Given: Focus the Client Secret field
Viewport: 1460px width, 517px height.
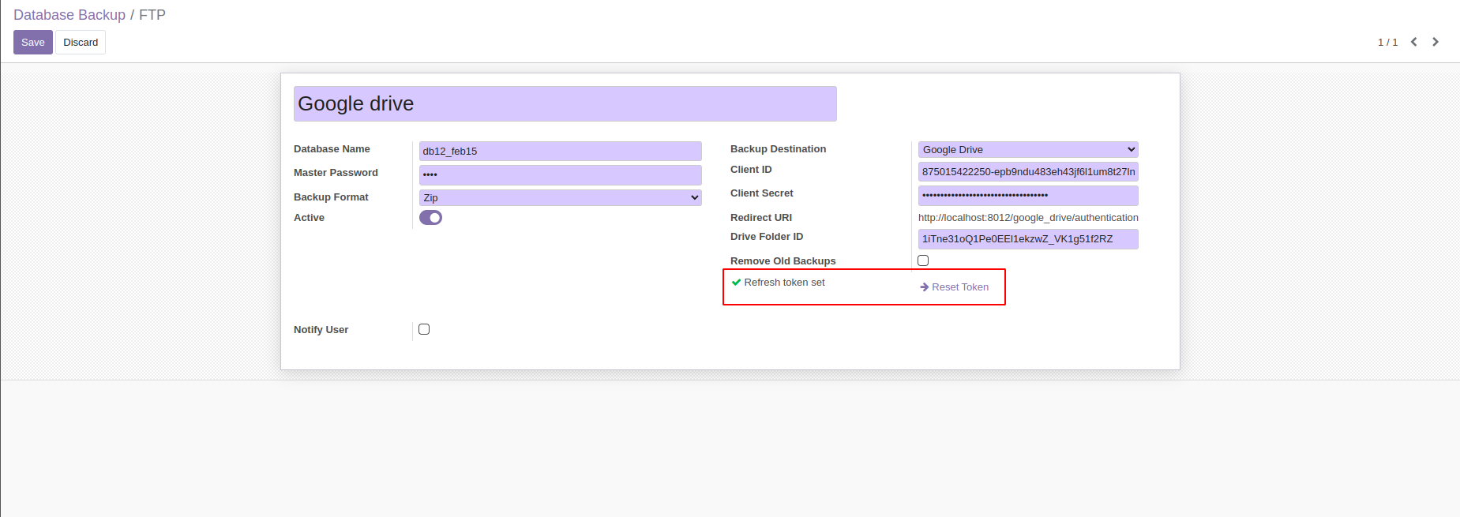Looking at the screenshot, I should pyautogui.click(x=1028, y=195).
